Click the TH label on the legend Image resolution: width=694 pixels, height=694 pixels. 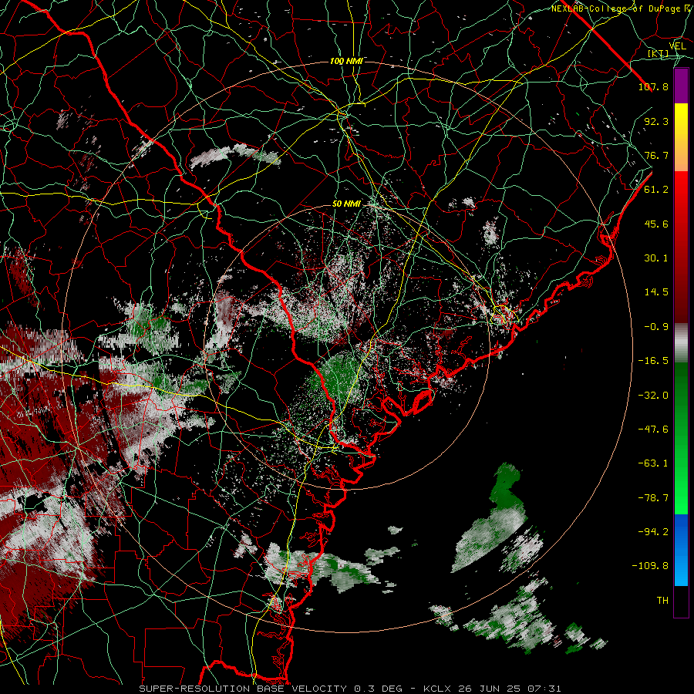coord(662,601)
